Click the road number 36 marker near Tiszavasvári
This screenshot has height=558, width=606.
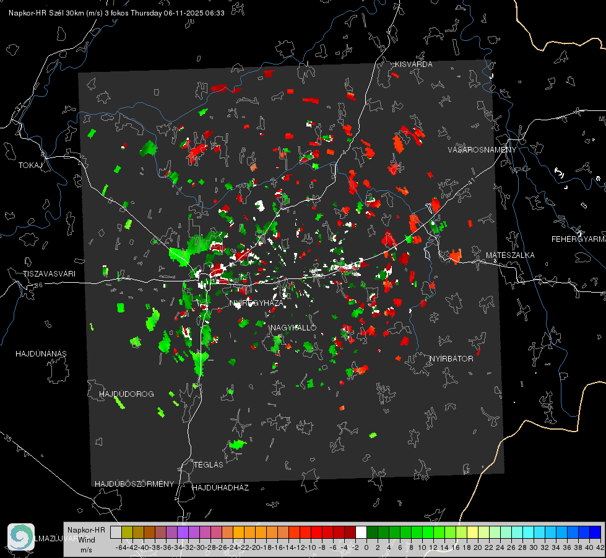pos(38,285)
